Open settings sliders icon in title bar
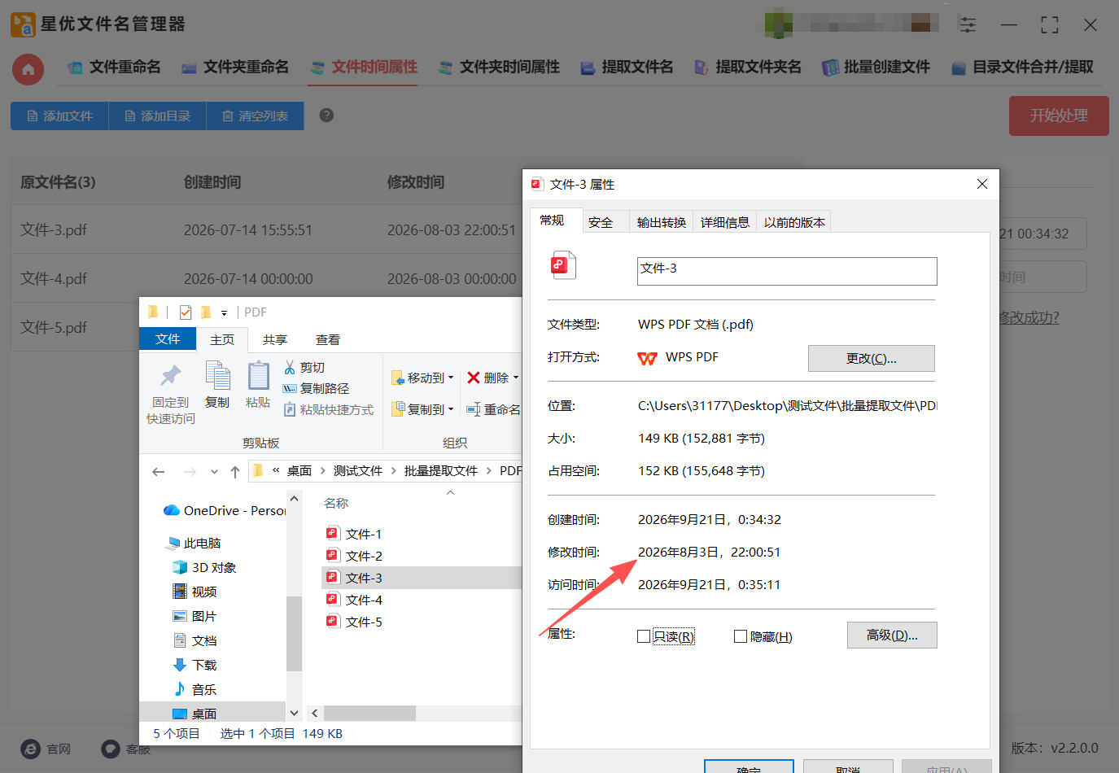The height and width of the screenshot is (773, 1119). click(968, 24)
